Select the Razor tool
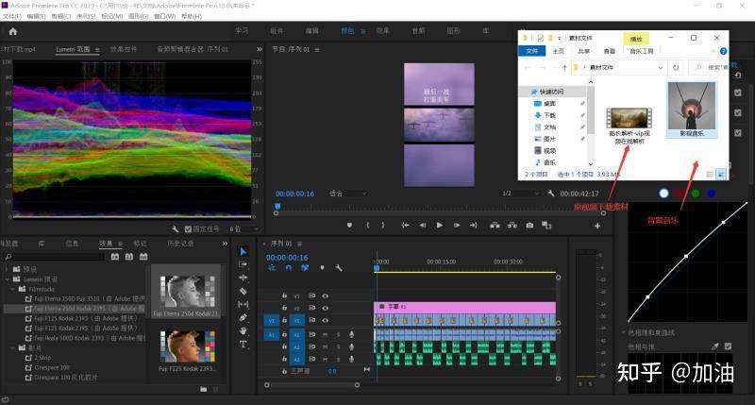The width and height of the screenshot is (755, 405). click(243, 292)
